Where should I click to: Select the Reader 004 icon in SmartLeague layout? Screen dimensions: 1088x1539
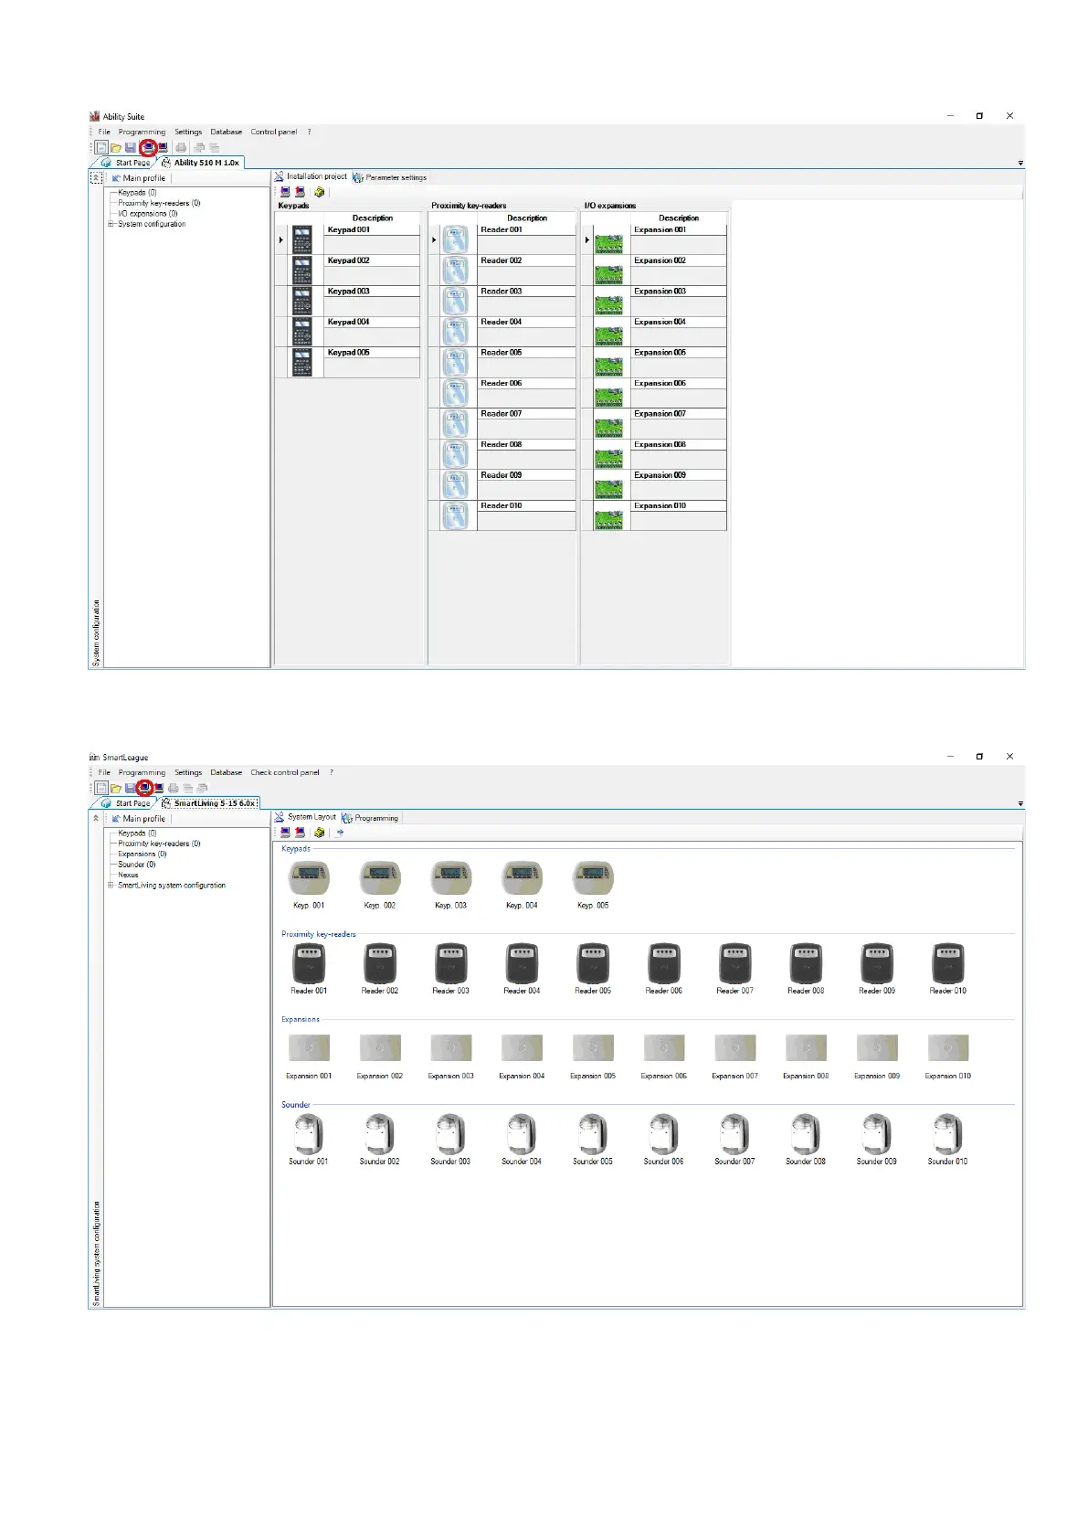(x=522, y=963)
